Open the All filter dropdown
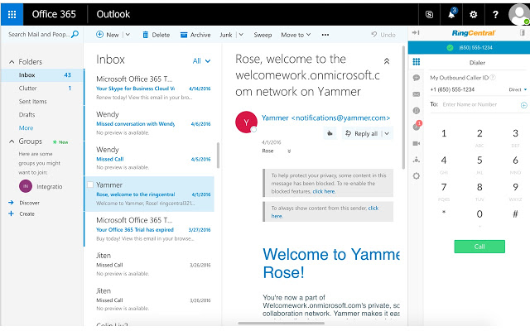The image size is (530, 331). [201, 60]
